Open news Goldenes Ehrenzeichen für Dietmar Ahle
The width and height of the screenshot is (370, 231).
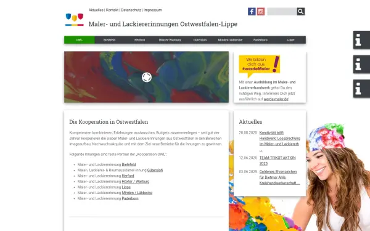click(279, 177)
